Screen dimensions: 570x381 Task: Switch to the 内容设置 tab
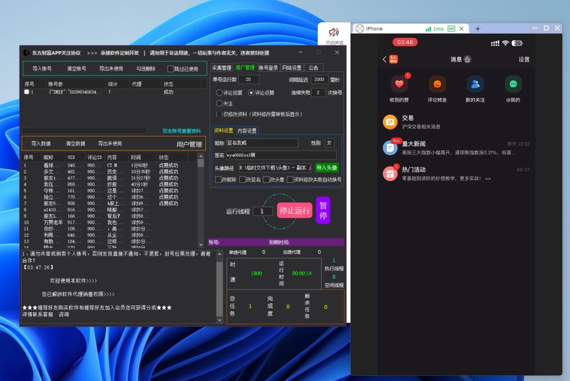click(247, 131)
